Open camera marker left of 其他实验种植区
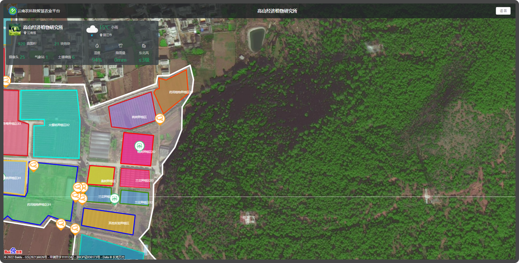Screen dimensions: 519x263 click(x=75, y=228)
